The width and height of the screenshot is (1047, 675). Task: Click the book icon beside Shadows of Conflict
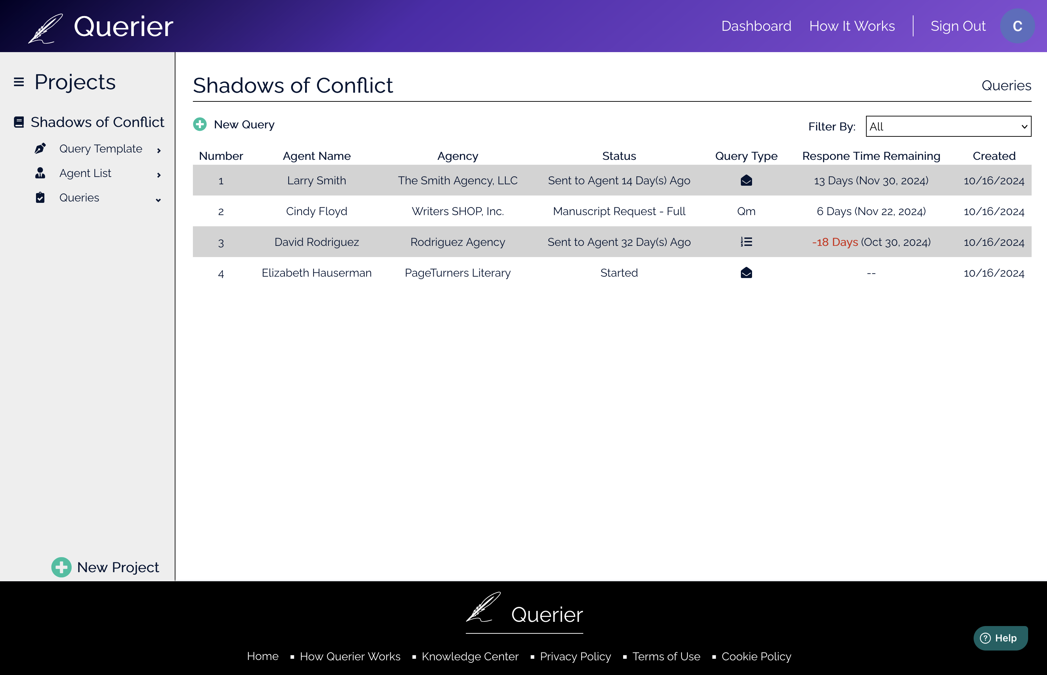click(19, 122)
